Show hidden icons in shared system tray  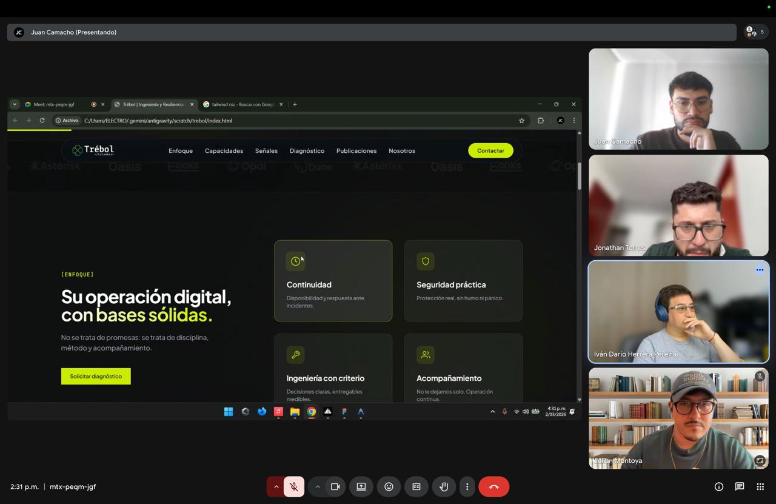[x=492, y=412]
